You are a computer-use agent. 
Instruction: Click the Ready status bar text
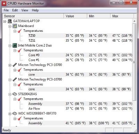pyautogui.click(x=7, y=130)
